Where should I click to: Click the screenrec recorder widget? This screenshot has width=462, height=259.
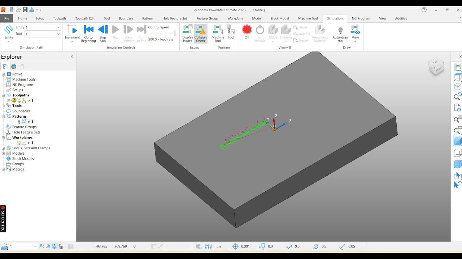(3, 219)
